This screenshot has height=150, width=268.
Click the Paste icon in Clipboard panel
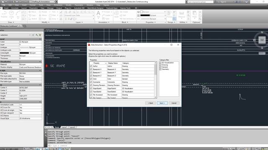pos(194,14)
